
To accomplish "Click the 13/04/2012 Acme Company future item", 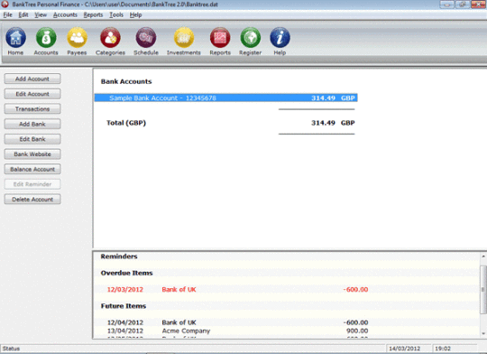I will 237,331.
